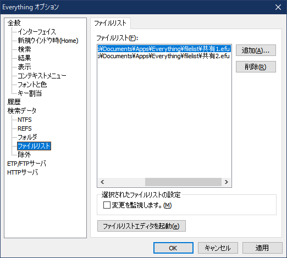Open the NTFS settings page

point(25,120)
